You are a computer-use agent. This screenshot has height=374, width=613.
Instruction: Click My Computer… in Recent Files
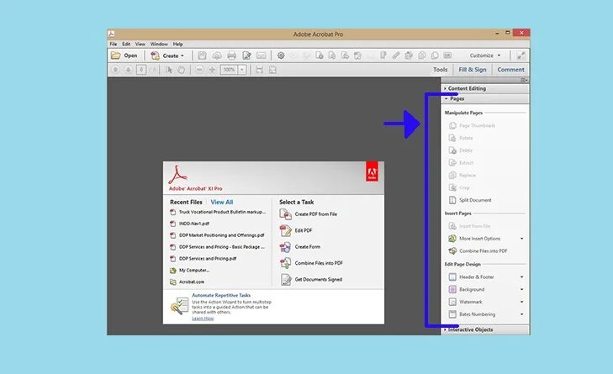[x=189, y=271]
